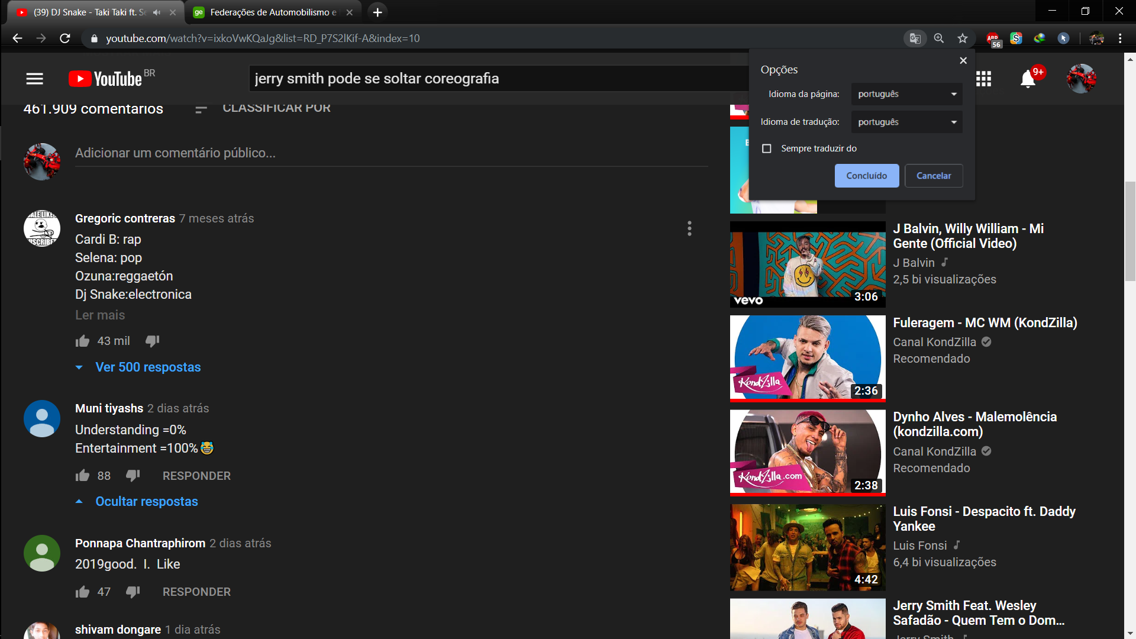The height and width of the screenshot is (639, 1136).
Task: Open the YouTube hamburger guide menu
Action: point(35,79)
